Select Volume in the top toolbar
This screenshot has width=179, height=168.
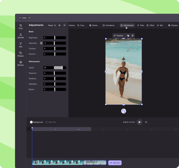pos(72,25)
